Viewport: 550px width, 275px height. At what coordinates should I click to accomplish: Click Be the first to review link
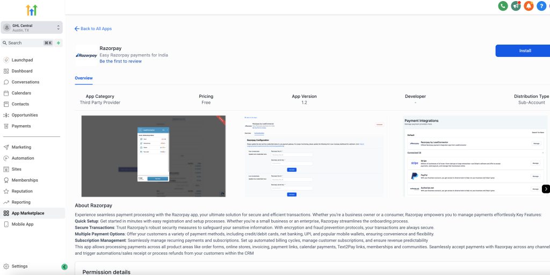click(121, 61)
